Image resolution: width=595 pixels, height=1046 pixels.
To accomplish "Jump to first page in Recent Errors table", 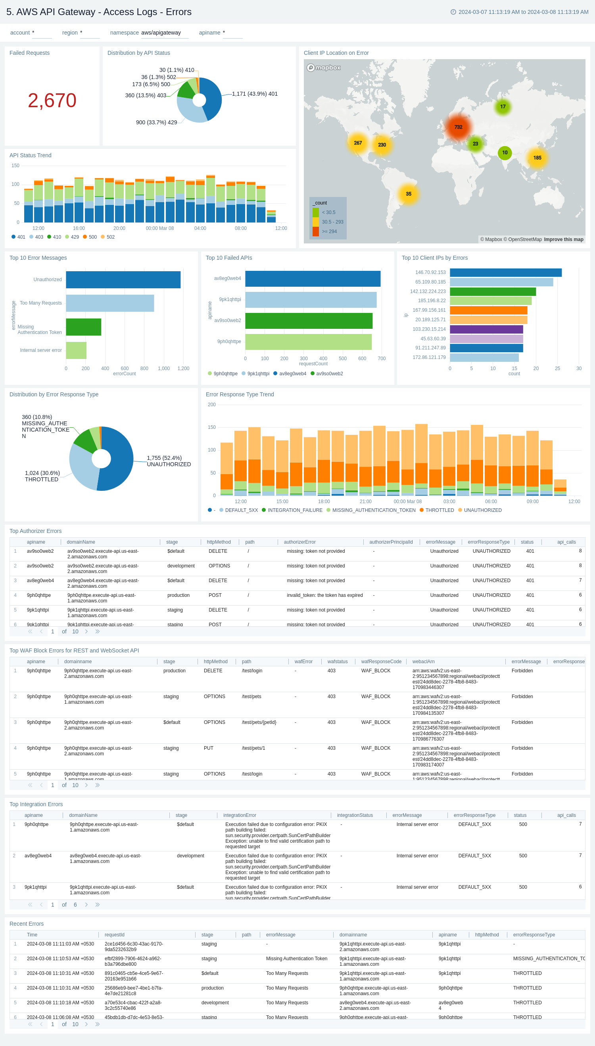I will pos(30,1024).
